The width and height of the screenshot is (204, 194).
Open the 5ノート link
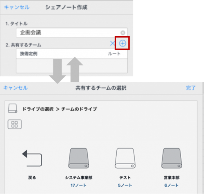125,185
